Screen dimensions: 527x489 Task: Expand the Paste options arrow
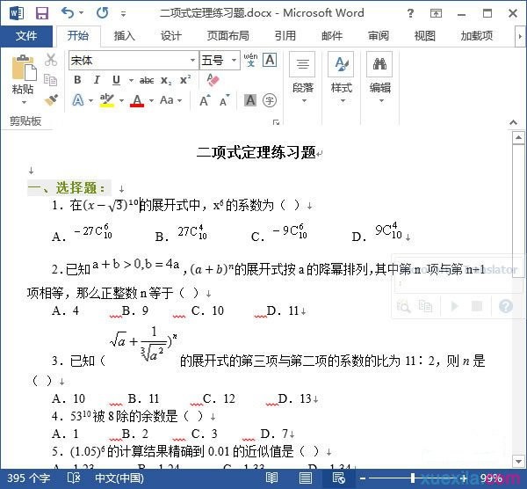pos(24,102)
